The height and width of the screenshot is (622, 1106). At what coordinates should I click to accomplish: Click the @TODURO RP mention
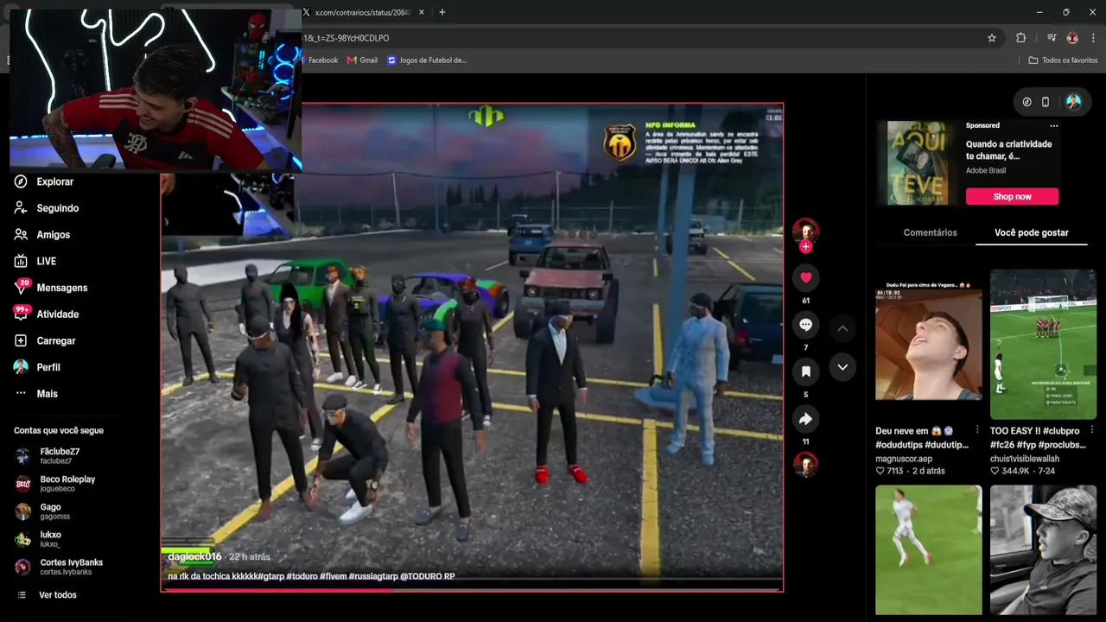[x=428, y=576]
